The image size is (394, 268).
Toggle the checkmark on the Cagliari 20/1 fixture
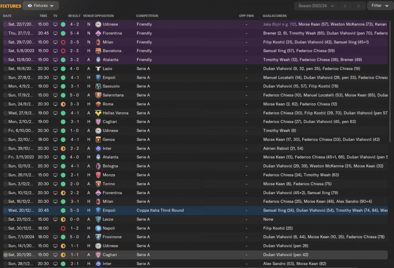click(x=6, y=255)
